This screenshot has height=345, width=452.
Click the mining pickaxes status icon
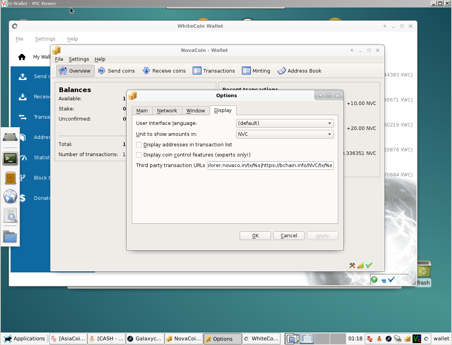352,265
